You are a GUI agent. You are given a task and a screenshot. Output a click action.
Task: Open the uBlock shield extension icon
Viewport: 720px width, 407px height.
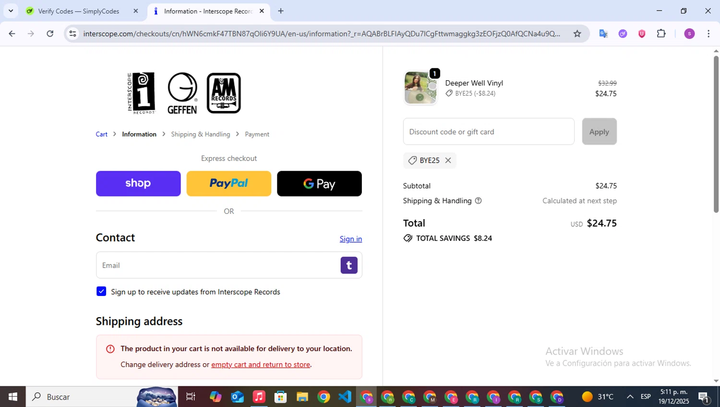coord(642,34)
